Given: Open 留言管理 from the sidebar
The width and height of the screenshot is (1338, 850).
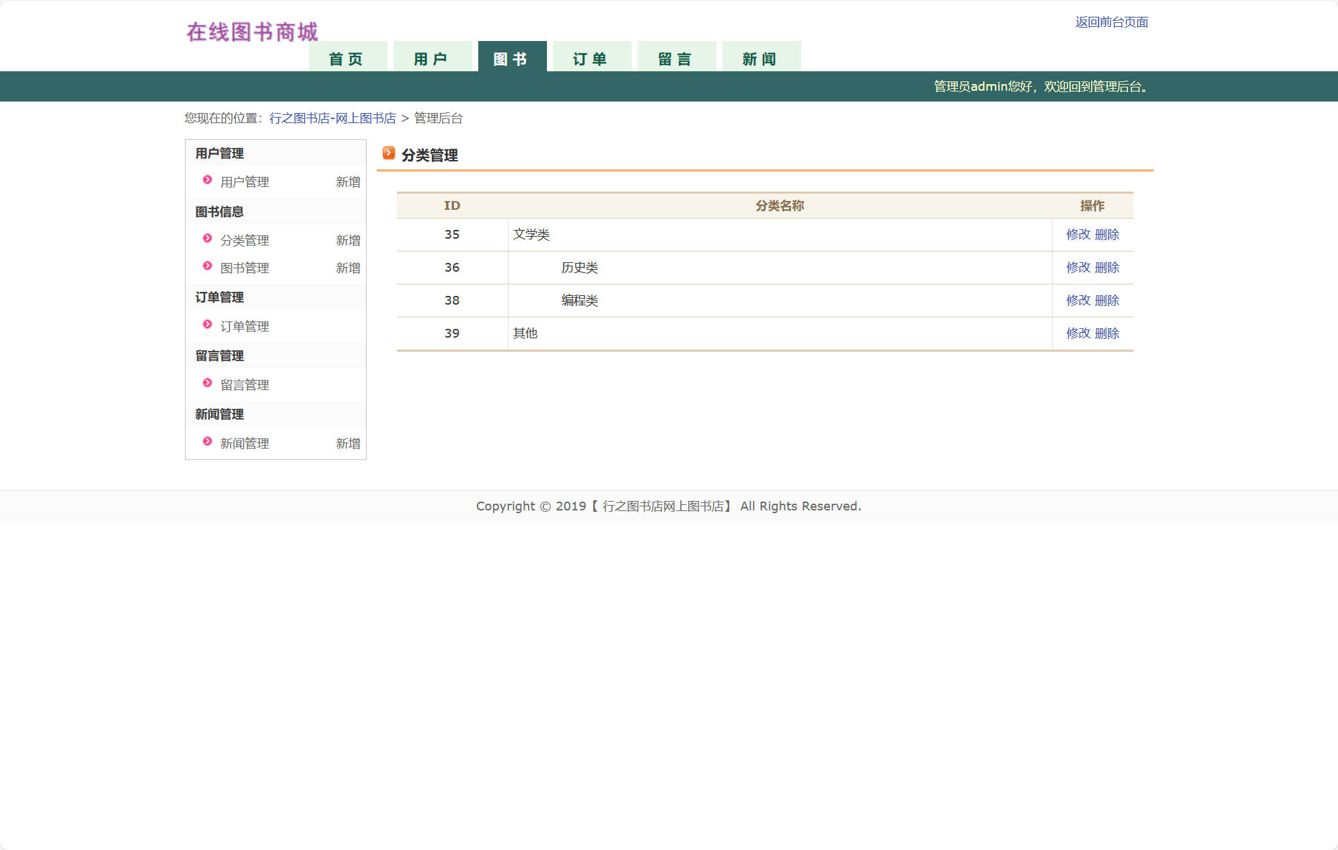Looking at the screenshot, I should click(x=244, y=384).
